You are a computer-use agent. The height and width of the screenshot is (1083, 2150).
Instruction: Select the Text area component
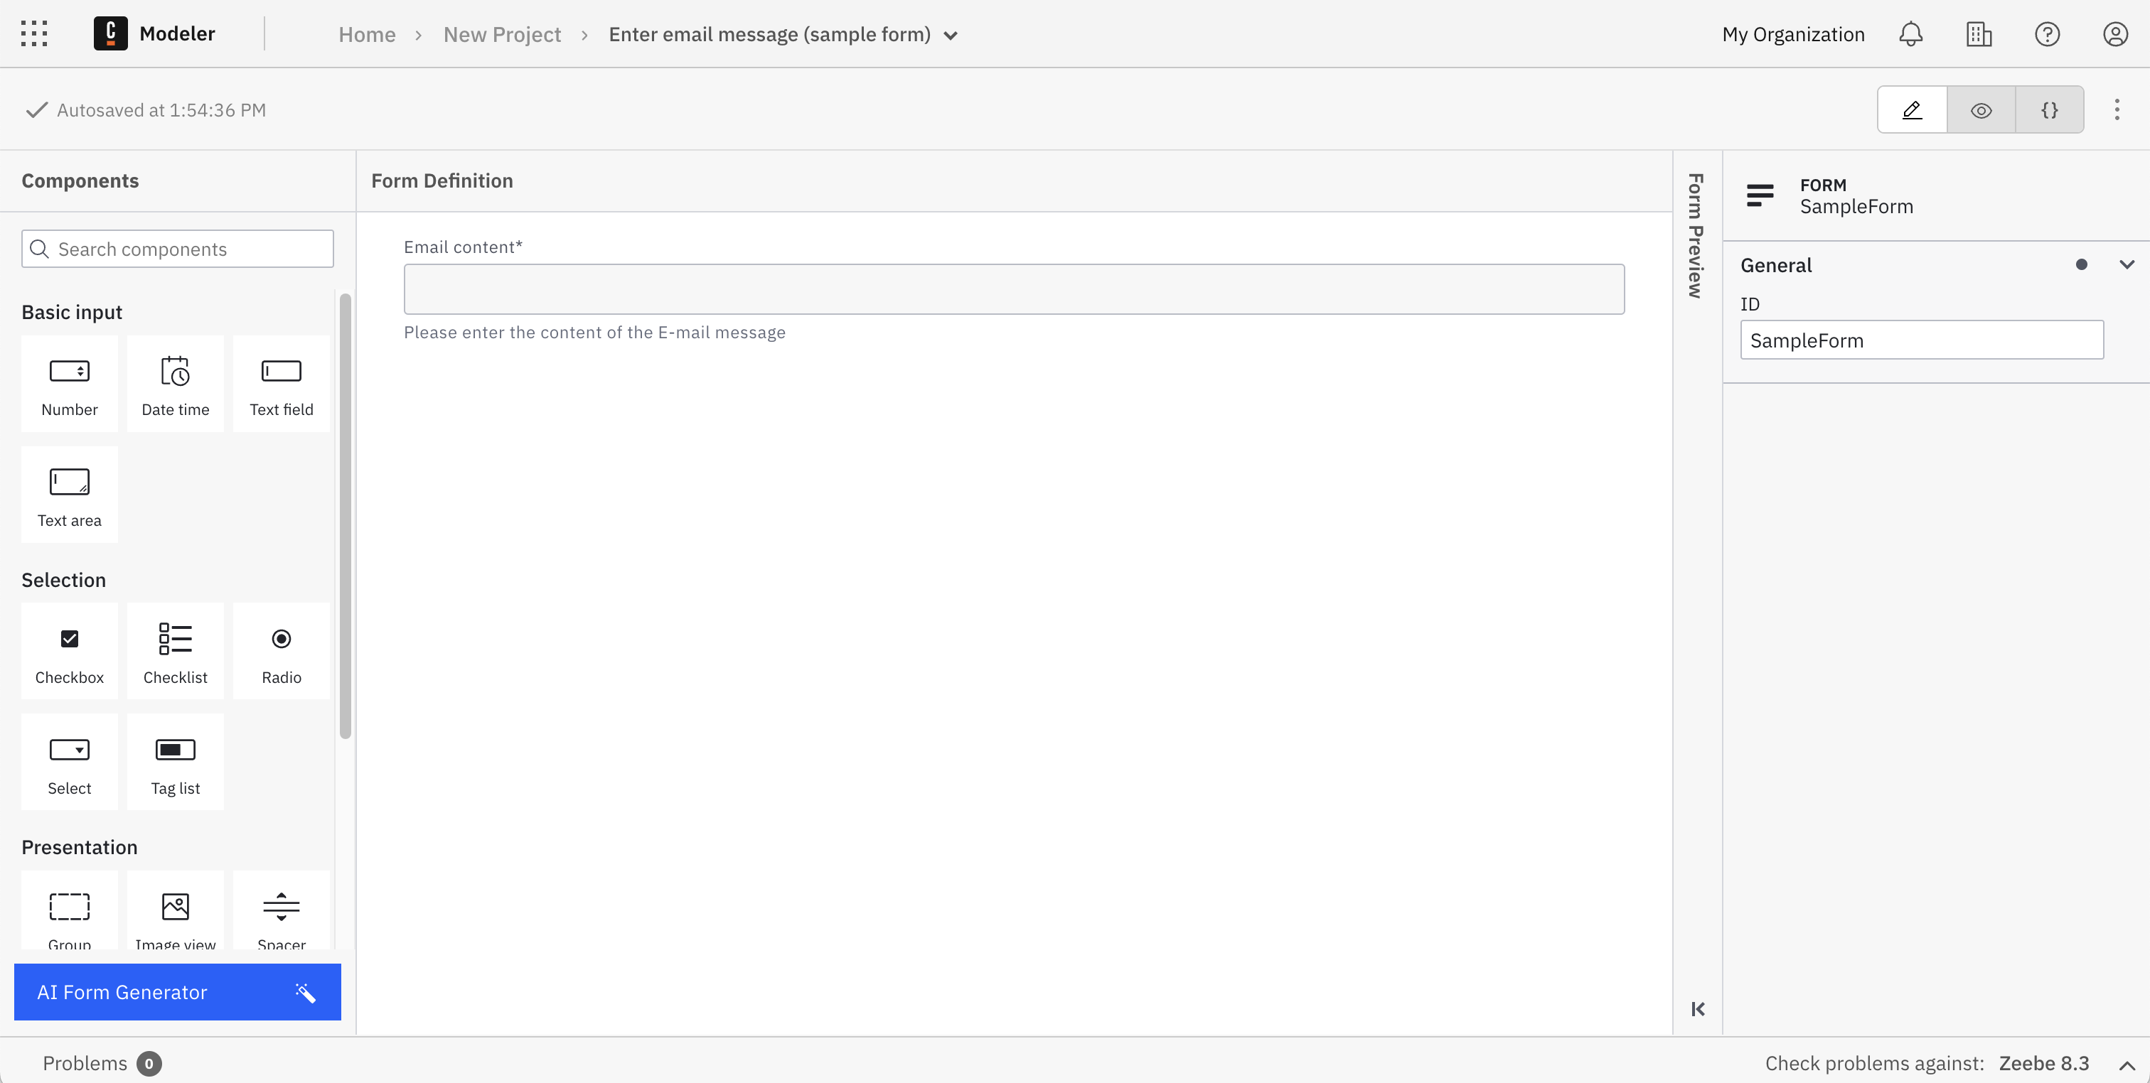(69, 494)
